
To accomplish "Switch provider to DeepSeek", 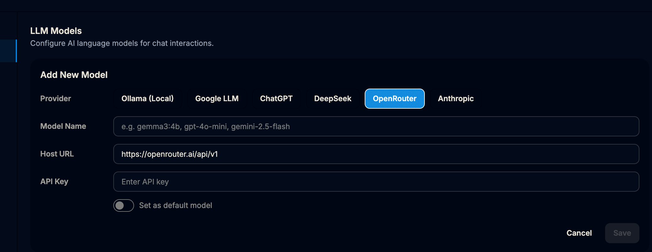I will tap(333, 99).
